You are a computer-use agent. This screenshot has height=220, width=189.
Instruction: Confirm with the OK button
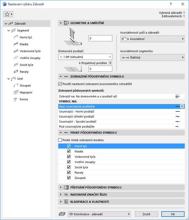pyautogui.click(x=173, y=214)
